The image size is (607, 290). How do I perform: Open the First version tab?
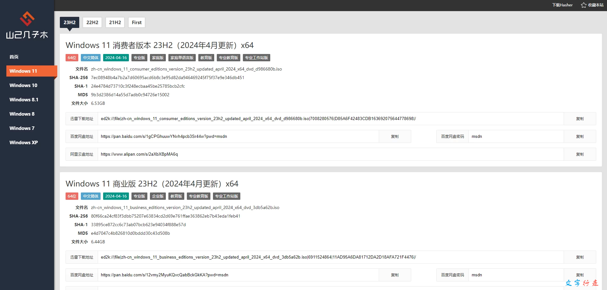[x=137, y=23]
